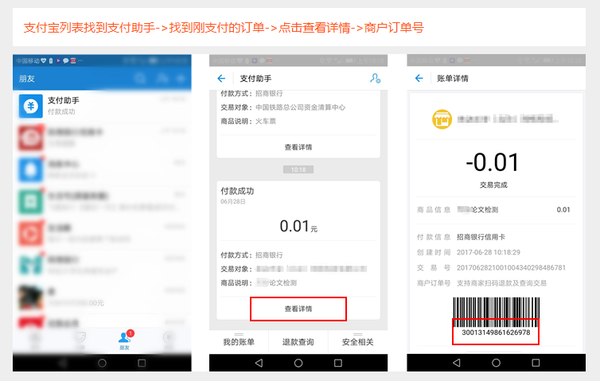
Task: Select the merchant order number 30013149861626978
Action: [496, 332]
